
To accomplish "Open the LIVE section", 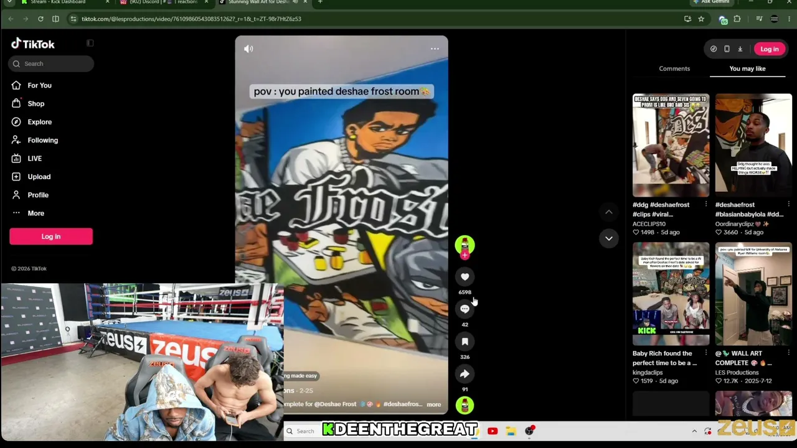I will coord(34,159).
